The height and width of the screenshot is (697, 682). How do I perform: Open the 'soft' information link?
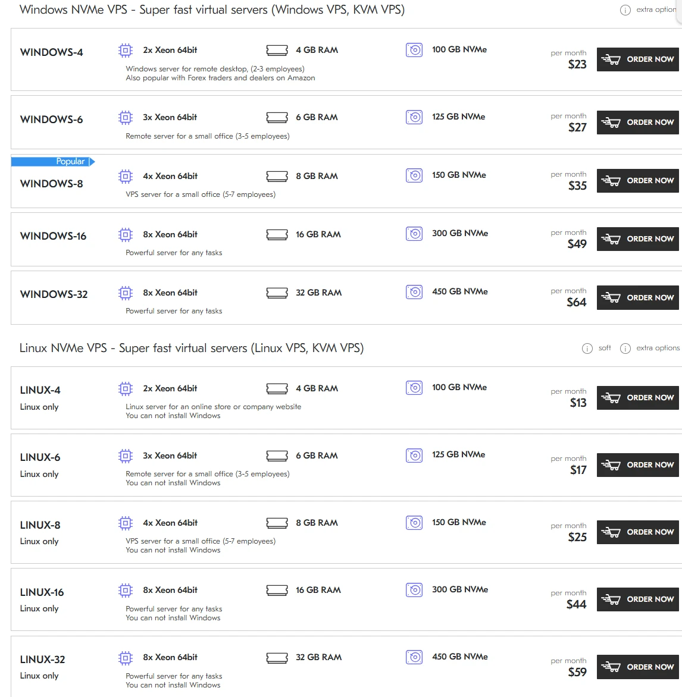(604, 348)
